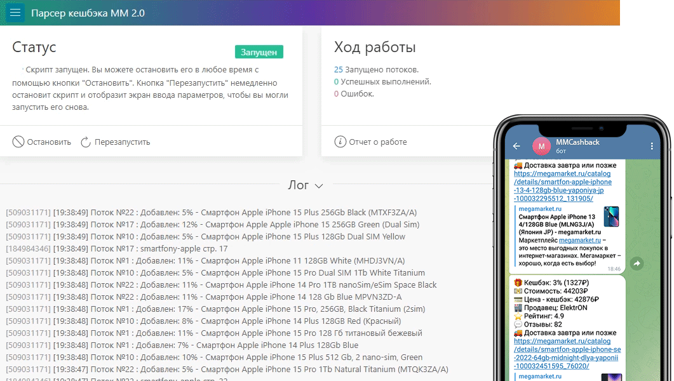Select log line iPhone 15 Plus 256Gb Black
674x381 pixels.
click(211, 212)
